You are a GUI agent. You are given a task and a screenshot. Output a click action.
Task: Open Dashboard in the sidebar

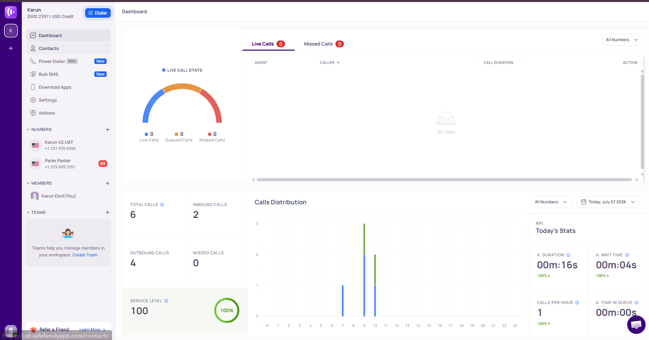[68, 35]
